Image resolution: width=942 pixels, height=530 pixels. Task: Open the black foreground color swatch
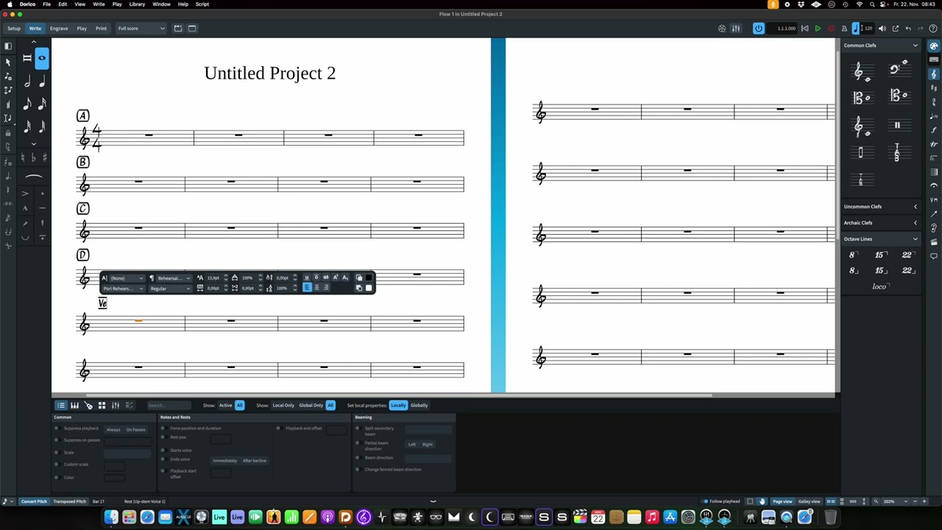[x=369, y=278]
